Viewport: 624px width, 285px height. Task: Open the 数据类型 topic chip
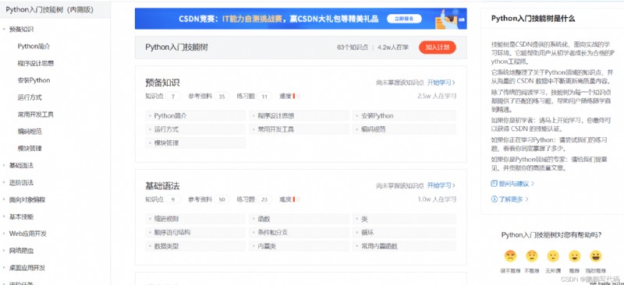tap(196, 246)
